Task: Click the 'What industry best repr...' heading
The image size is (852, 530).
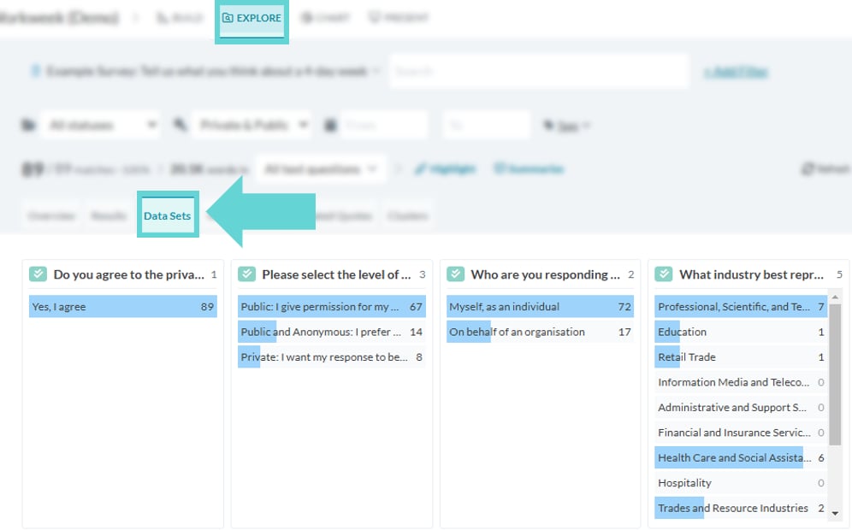Action: (x=751, y=274)
